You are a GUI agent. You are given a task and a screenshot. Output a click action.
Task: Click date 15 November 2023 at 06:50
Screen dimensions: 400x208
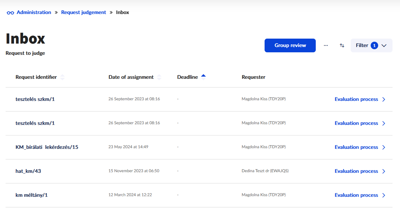click(134, 171)
